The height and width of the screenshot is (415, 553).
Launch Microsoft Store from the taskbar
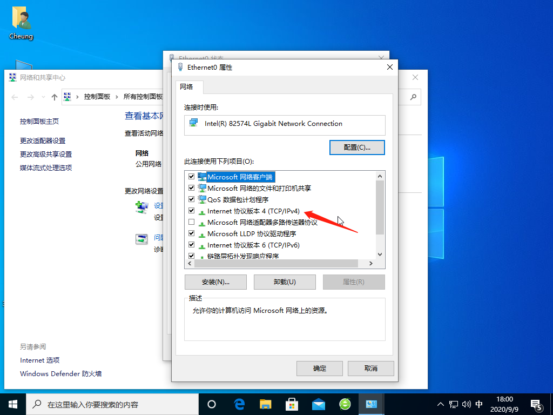[x=292, y=404]
